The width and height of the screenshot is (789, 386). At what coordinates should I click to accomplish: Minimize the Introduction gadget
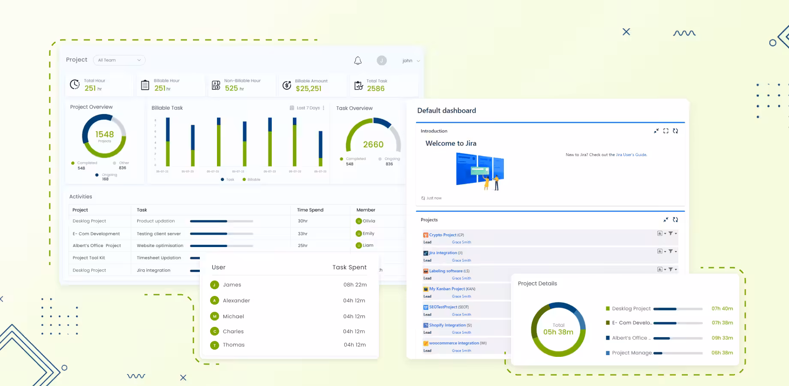tap(656, 131)
